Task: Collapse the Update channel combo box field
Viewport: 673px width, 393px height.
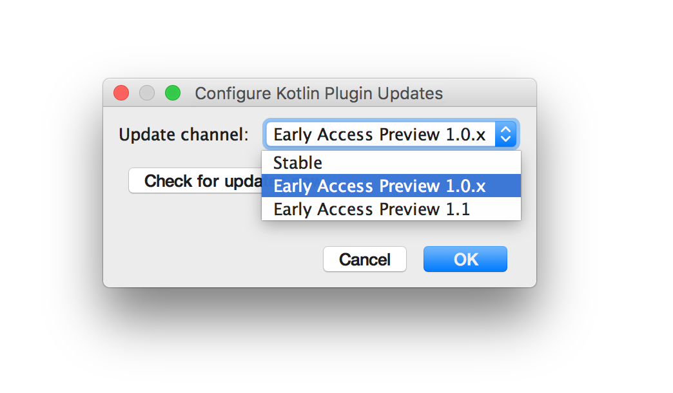Action: (391, 134)
